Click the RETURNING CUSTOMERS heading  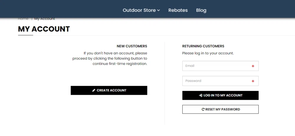pos(203,46)
